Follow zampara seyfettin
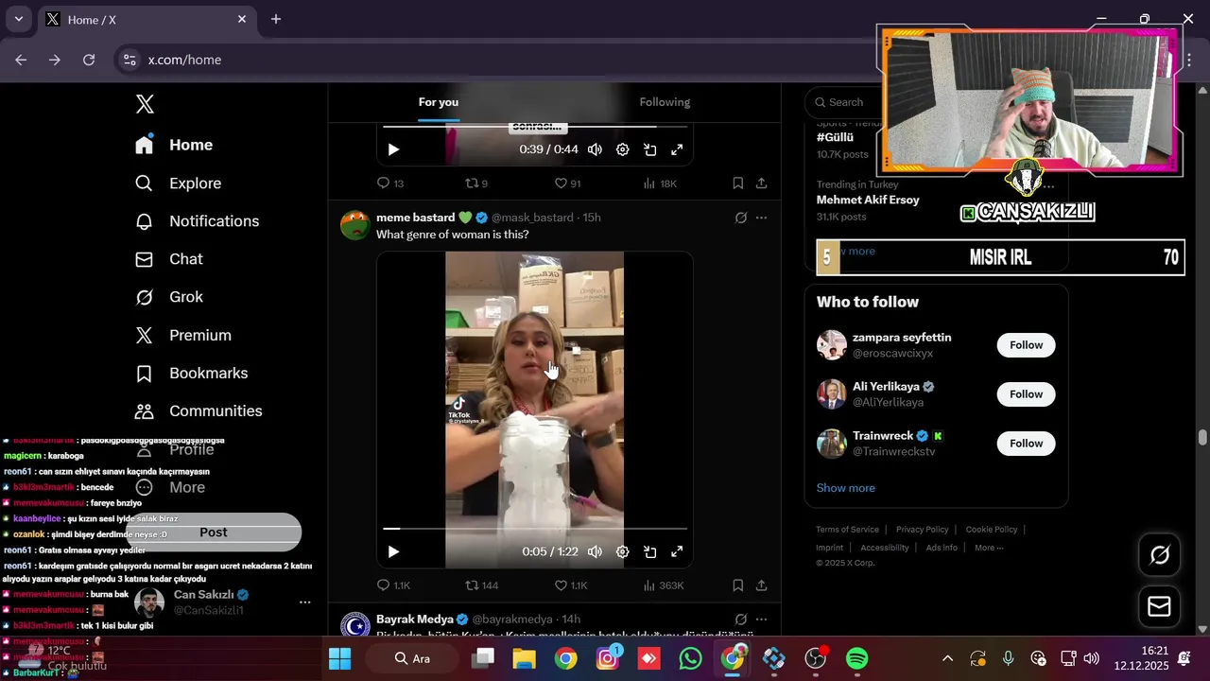Screen dimensions: 1210x681 click(1026, 345)
